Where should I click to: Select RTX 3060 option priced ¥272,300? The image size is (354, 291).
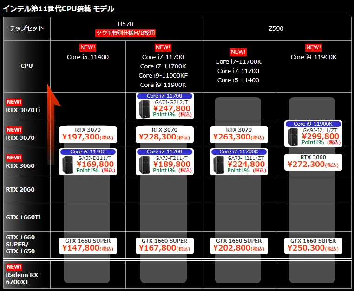[x=313, y=162]
